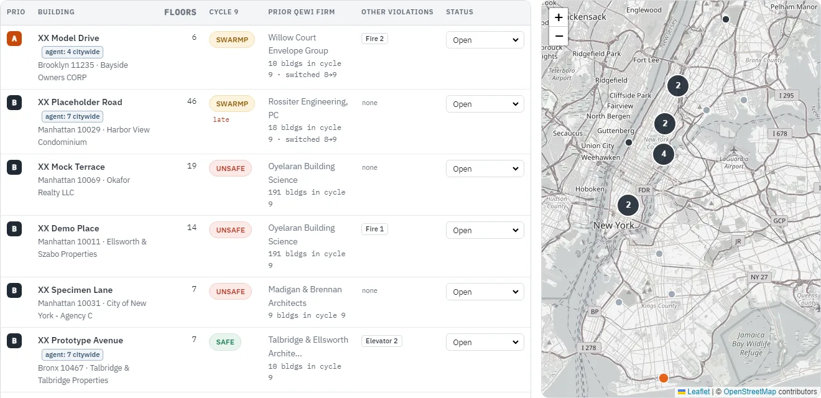Open the Leaflet attribution link
This screenshot has height=398, width=821.
point(693,392)
